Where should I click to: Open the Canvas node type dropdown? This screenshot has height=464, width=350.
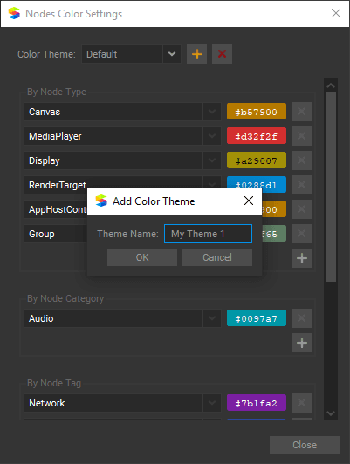coord(212,112)
